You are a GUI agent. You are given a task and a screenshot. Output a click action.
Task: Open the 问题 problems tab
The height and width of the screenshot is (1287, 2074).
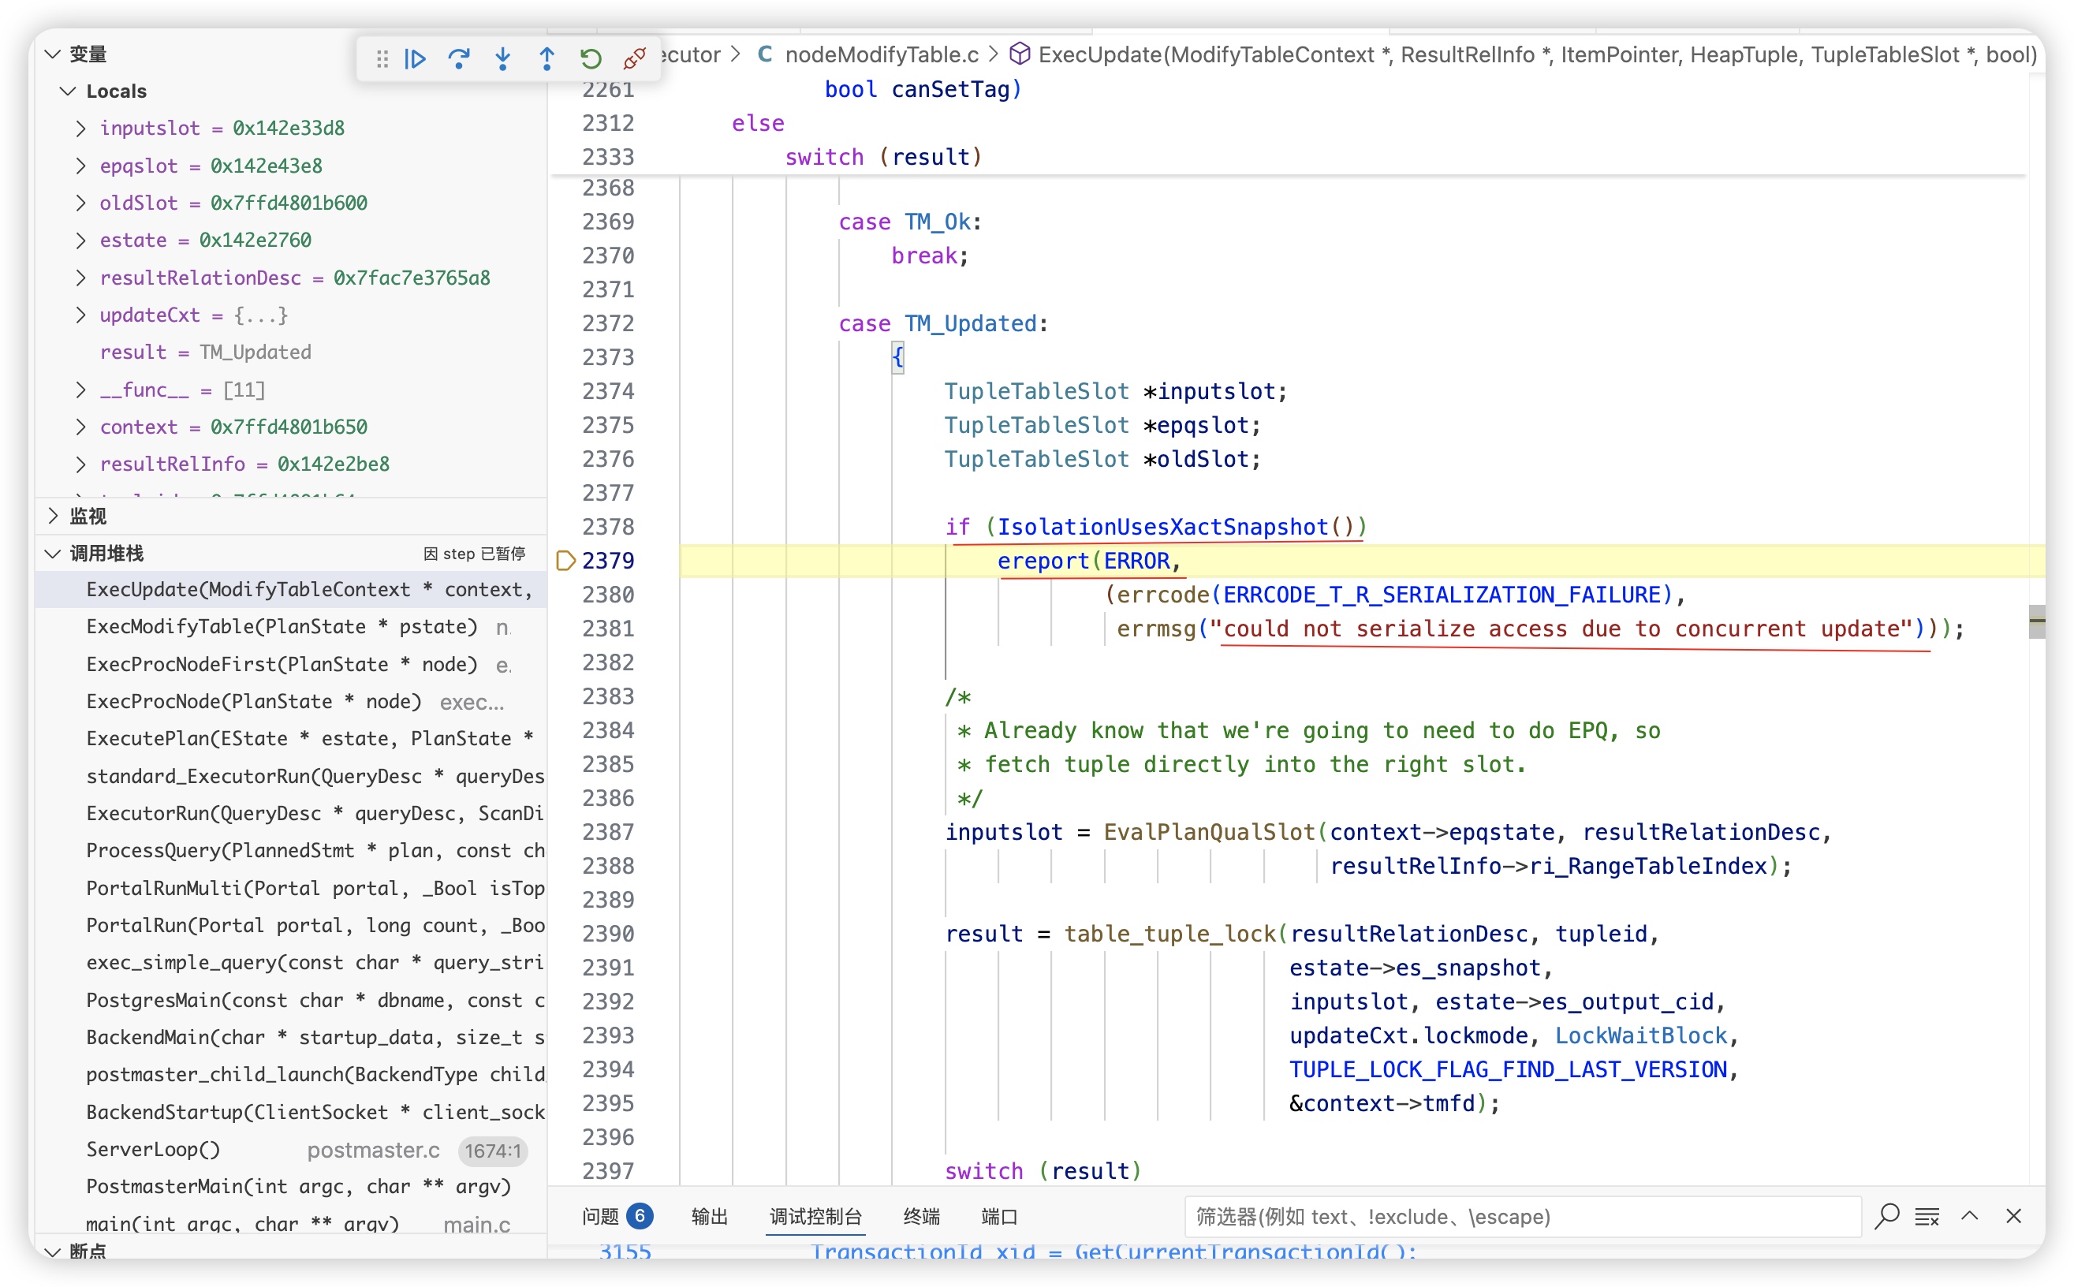pos(601,1216)
